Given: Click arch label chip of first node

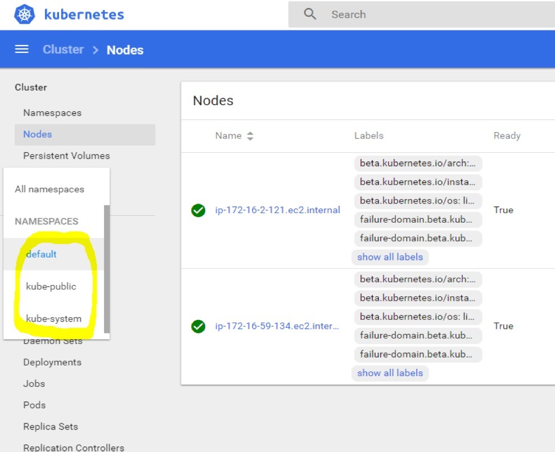Looking at the screenshot, I should pyautogui.click(x=418, y=164).
